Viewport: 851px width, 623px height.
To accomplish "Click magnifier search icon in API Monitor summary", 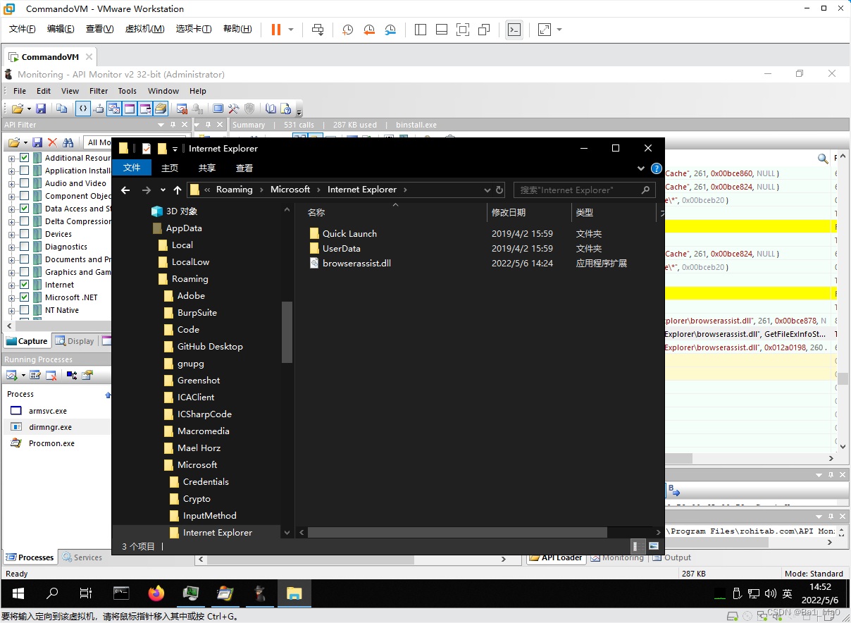I will coord(822,159).
